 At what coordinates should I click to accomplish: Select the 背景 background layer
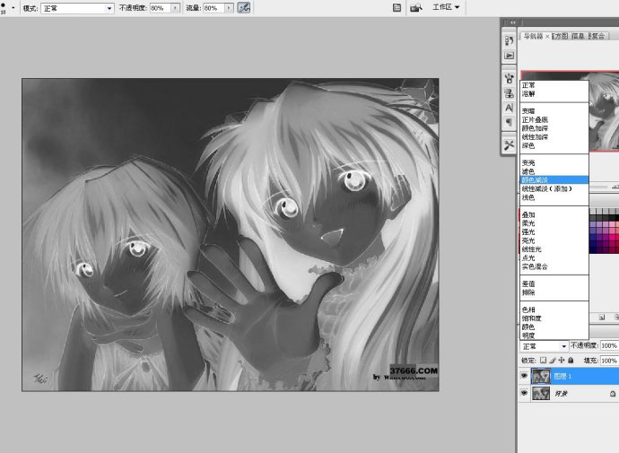pos(569,394)
